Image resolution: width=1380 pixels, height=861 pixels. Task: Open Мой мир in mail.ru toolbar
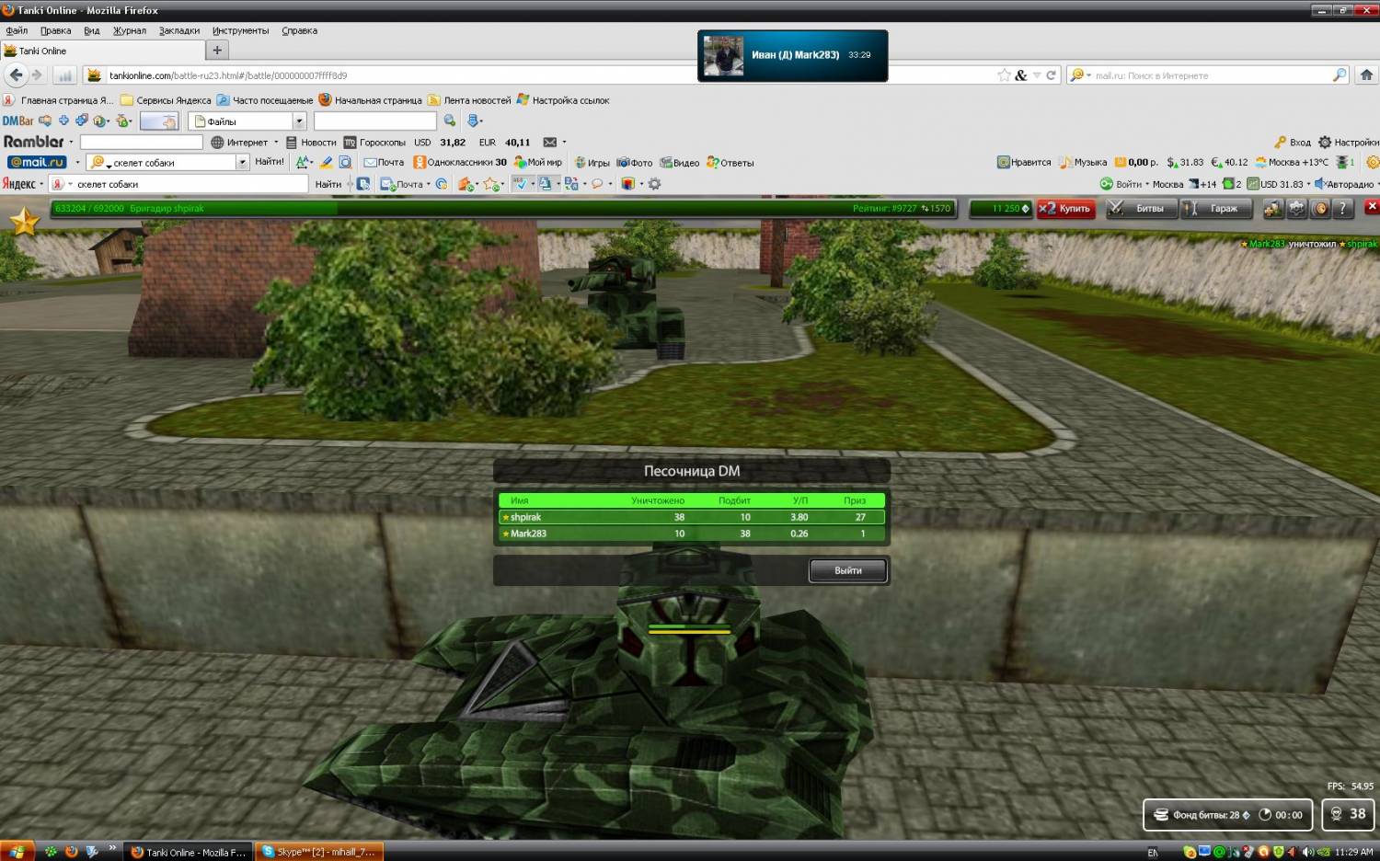(538, 163)
